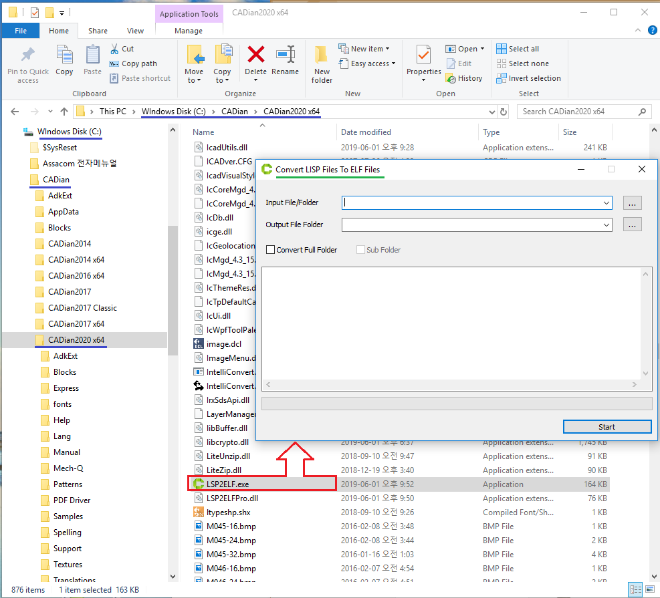660x598 pixels.
Task: Click the browse button for Input File/Folder
Action: (x=632, y=203)
